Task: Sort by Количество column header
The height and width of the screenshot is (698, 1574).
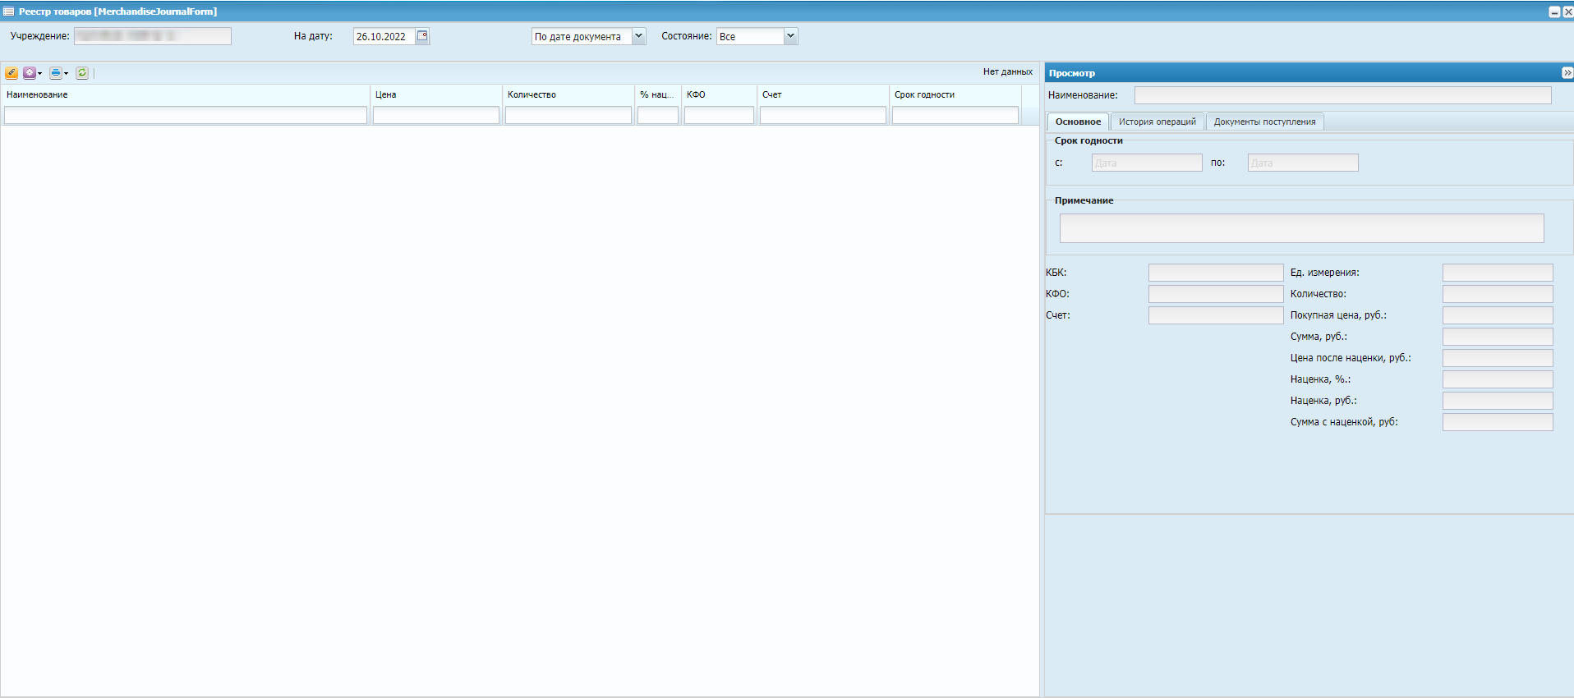Action: (568, 94)
